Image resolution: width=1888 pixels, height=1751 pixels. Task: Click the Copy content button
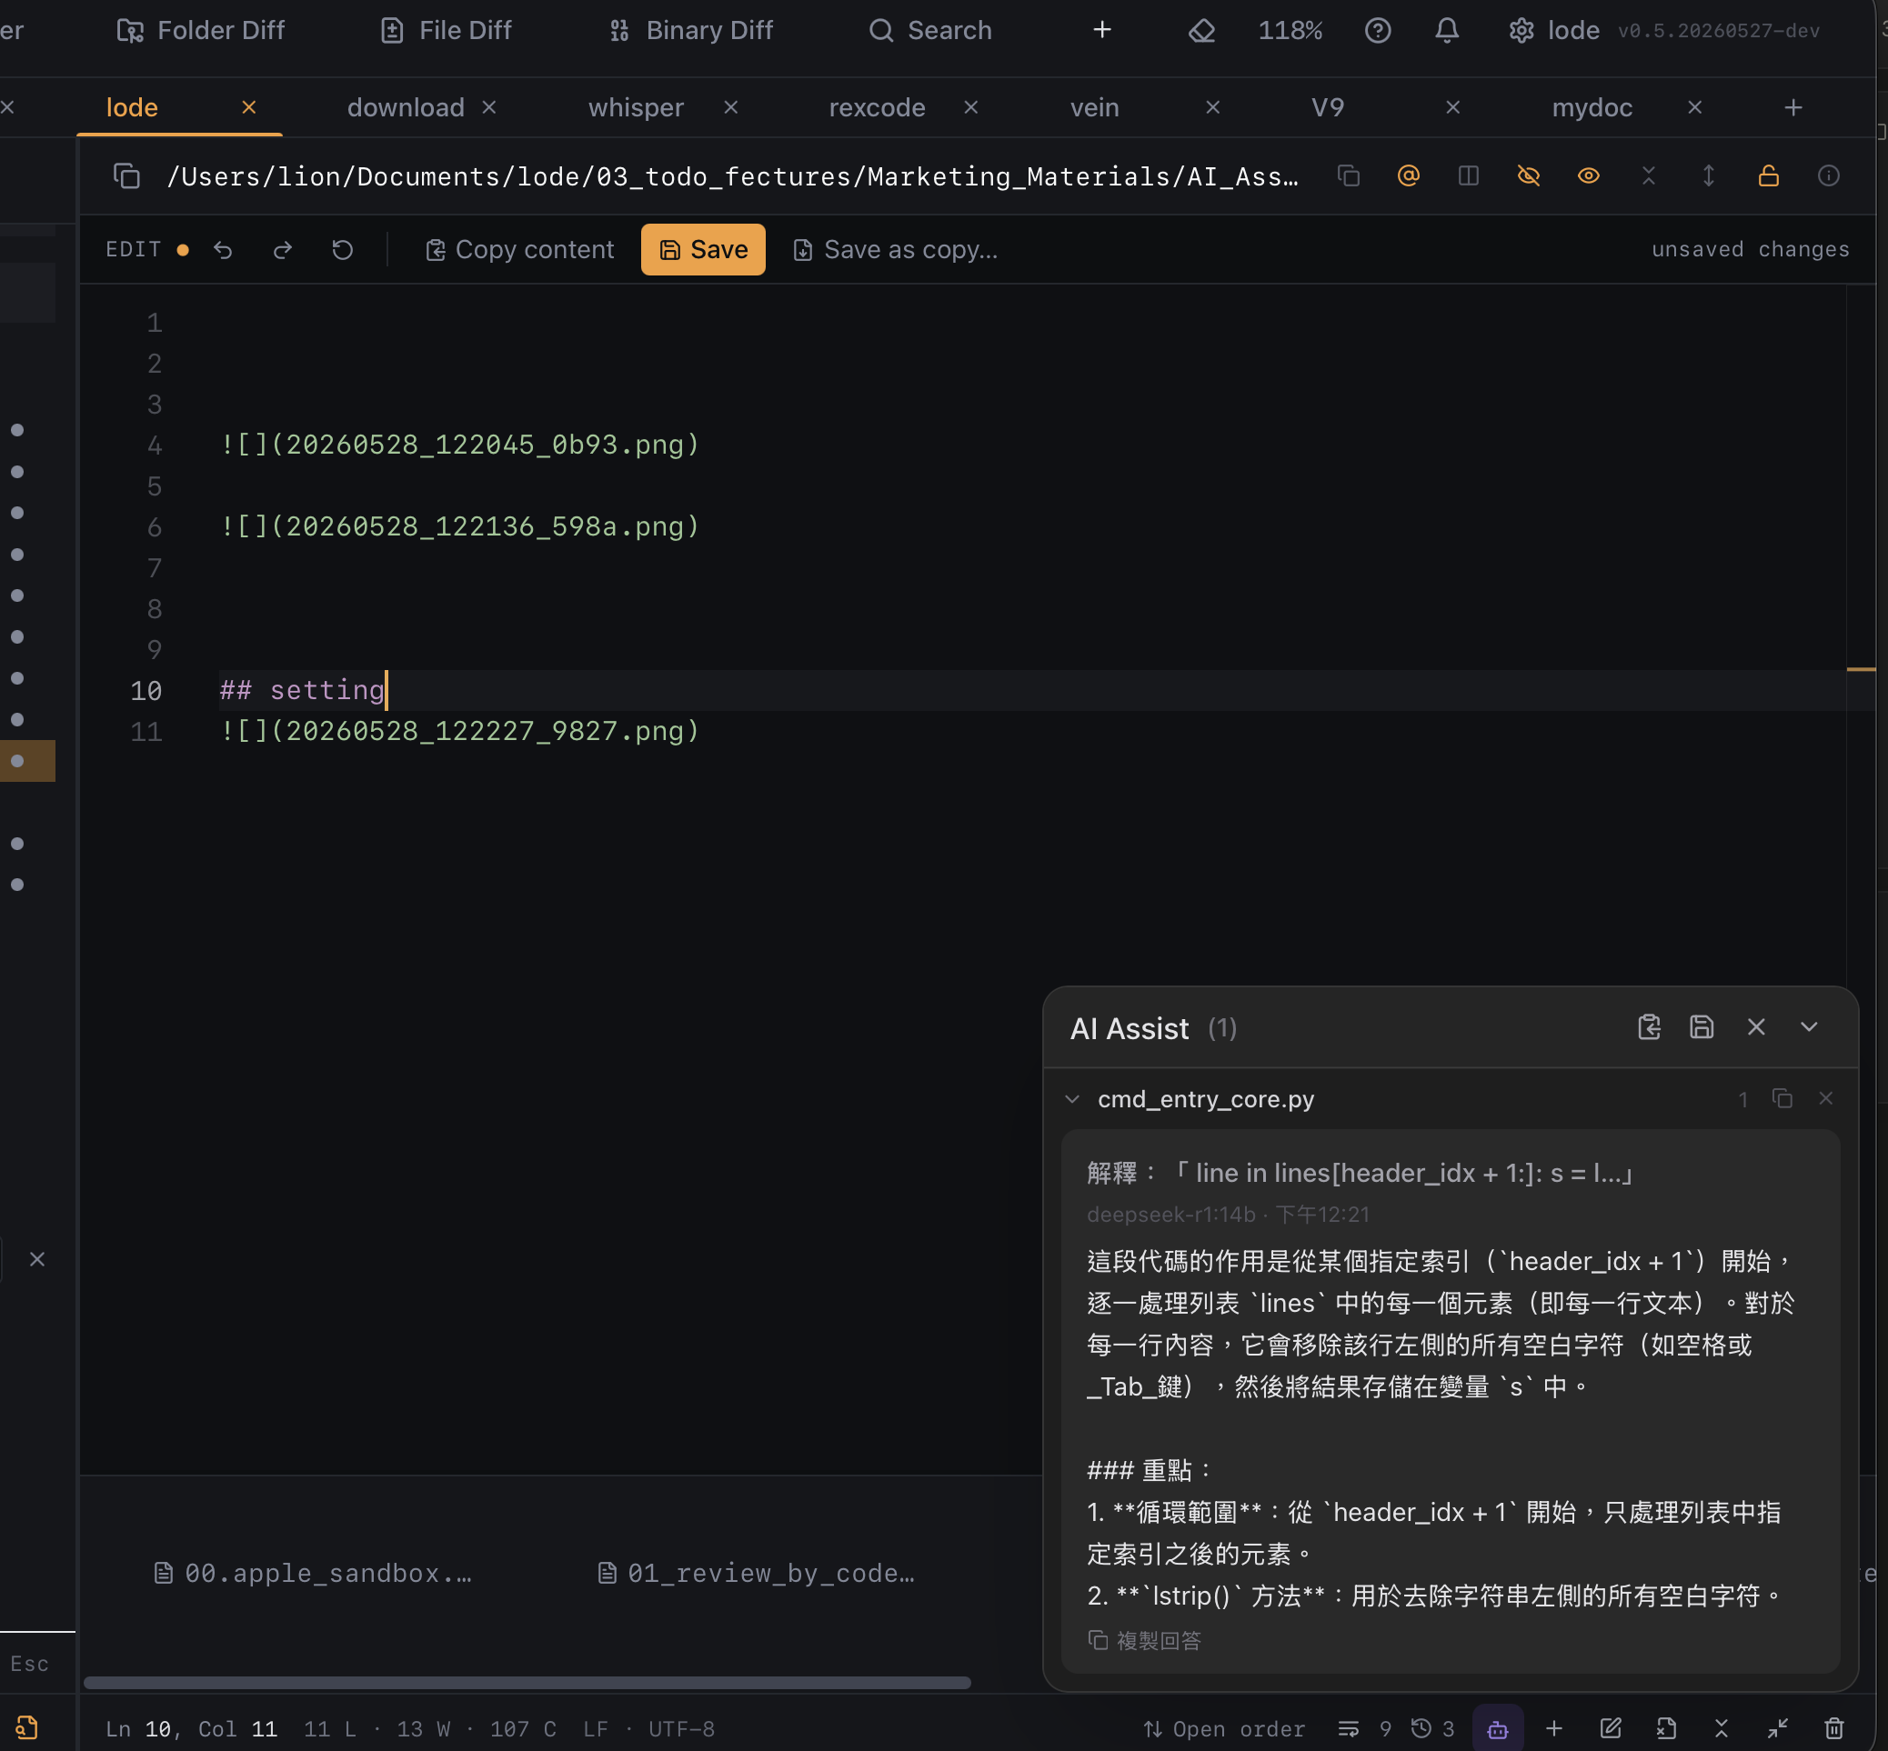[x=519, y=249]
